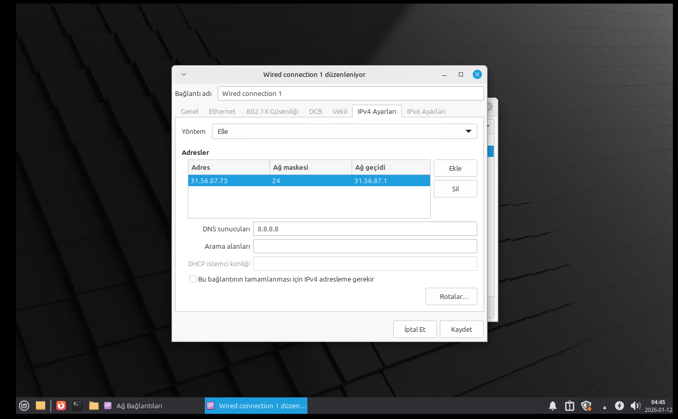Click the Ekle button to add an address
This screenshot has width=678, height=419.
point(455,168)
